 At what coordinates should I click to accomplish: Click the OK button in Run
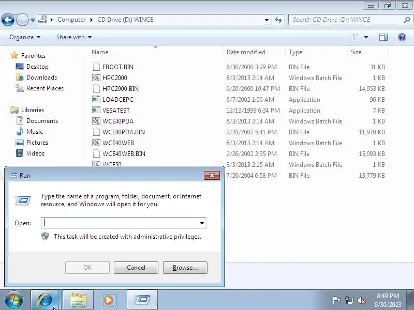[87, 268]
